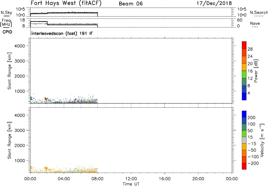Click the date '17/Dec/2018'

pos(214,3)
